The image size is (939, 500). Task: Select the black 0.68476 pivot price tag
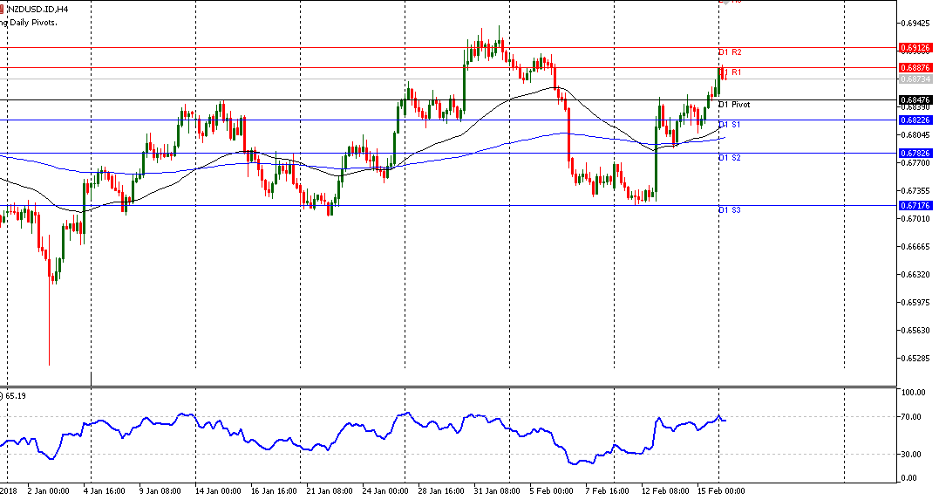[x=915, y=99]
